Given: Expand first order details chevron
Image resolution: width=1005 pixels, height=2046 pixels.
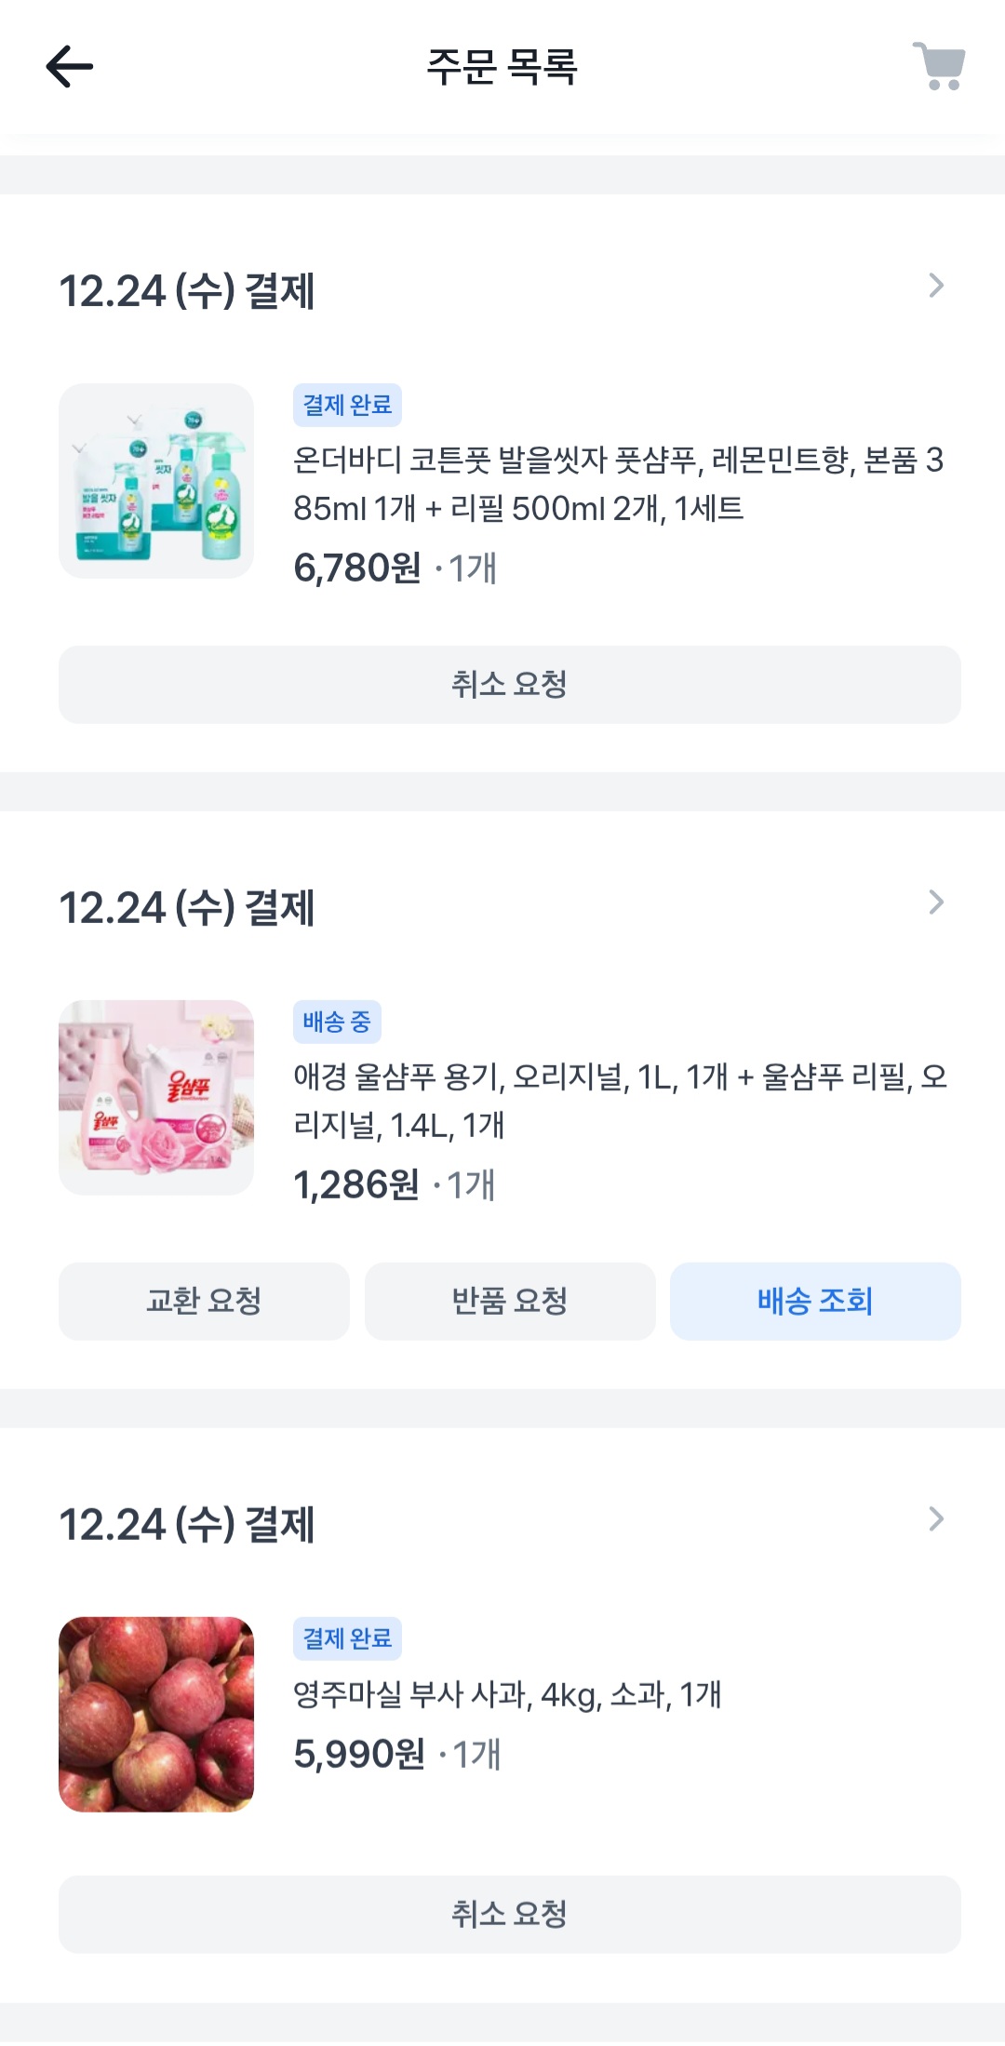Looking at the screenshot, I should [x=936, y=286].
